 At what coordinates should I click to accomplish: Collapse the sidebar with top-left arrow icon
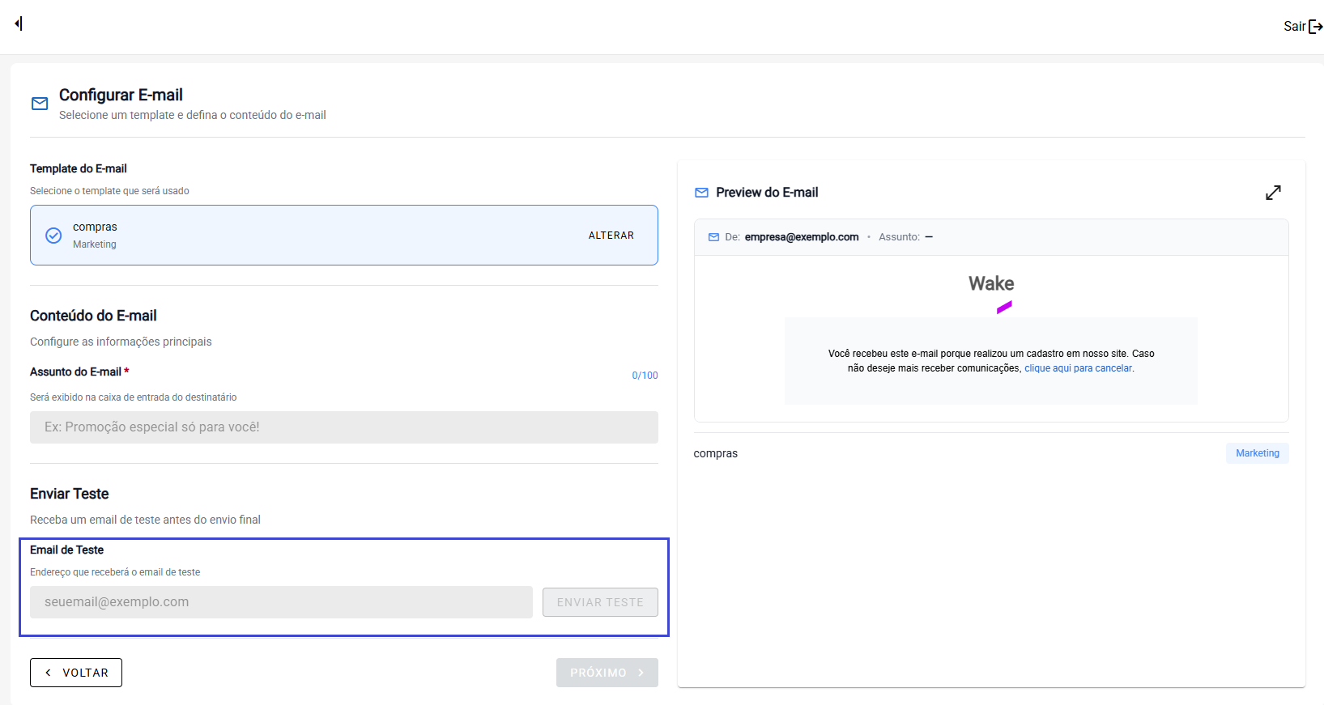tap(19, 23)
